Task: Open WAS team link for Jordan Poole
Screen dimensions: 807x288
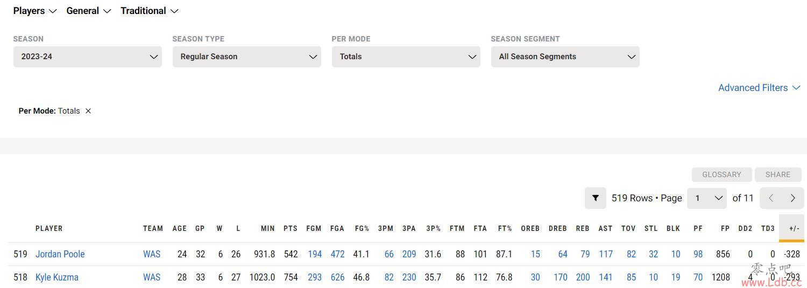Action: click(152, 254)
